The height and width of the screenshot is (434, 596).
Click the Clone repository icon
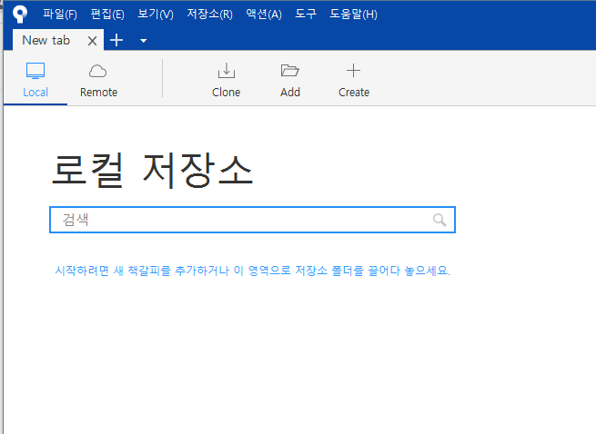227,71
